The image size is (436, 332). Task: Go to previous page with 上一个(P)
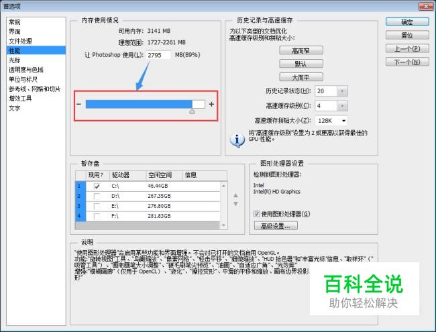tap(407, 49)
